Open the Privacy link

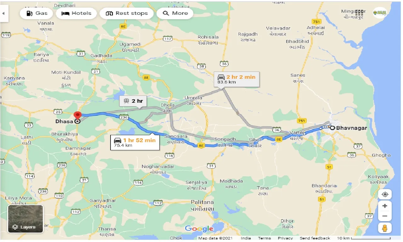(285, 238)
